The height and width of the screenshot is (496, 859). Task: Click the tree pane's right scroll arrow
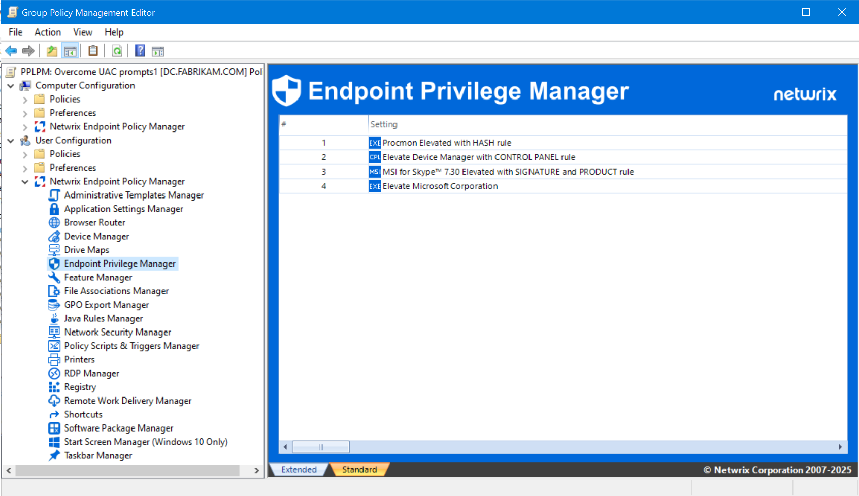coord(257,471)
